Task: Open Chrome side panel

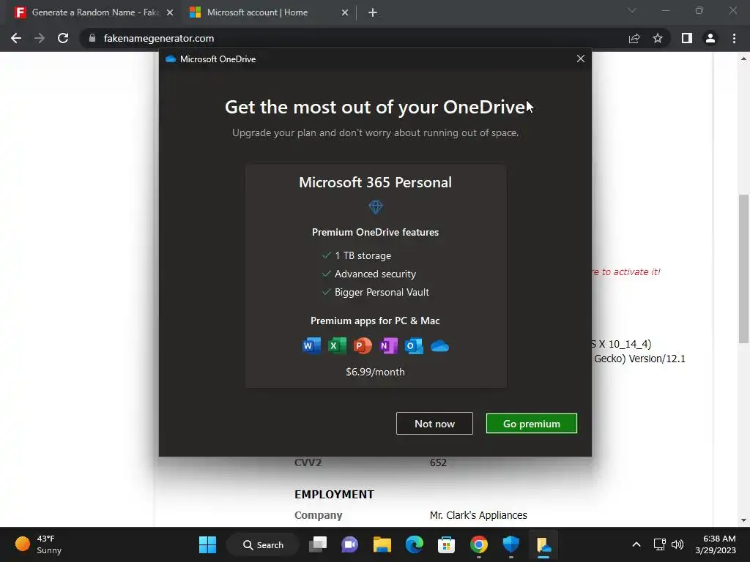Action: tap(687, 38)
